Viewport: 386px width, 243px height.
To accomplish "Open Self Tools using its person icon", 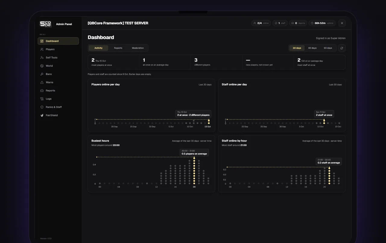I will pos(42,57).
